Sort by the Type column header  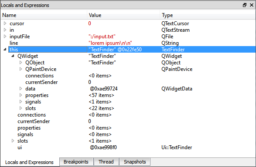pos(208,15)
